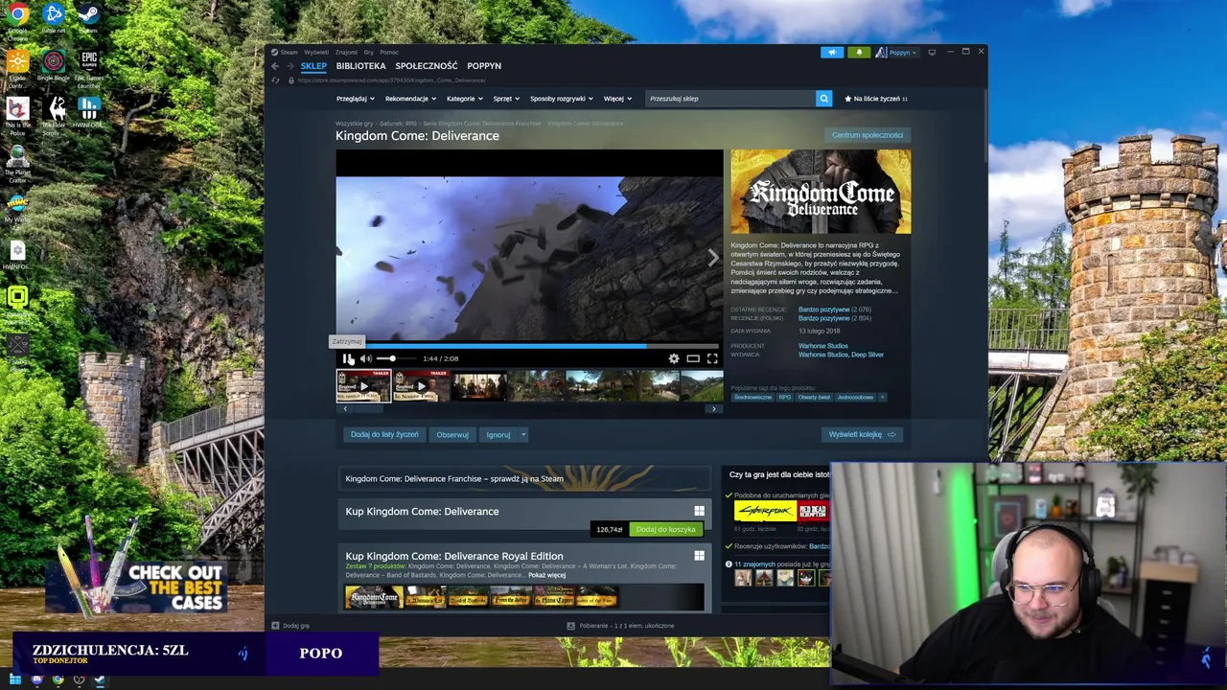Open This Is the Police desktop icon
Screen dimensions: 1227x690
(x=17, y=113)
